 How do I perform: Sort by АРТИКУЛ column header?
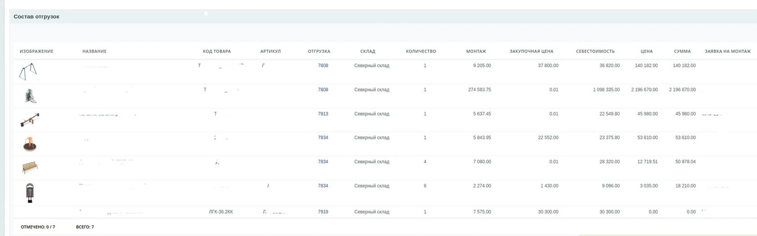pos(270,52)
